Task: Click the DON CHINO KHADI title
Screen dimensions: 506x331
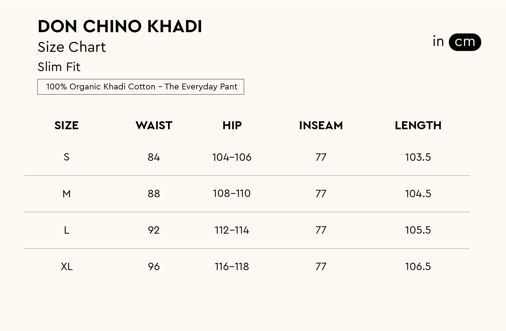Action: pyautogui.click(x=120, y=26)
